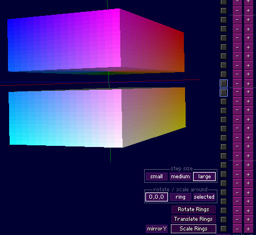The height and width of the screenshot is (235, 256).
Task: Click the upper magenta-blue color cube
Action: (x=95, y=41)
